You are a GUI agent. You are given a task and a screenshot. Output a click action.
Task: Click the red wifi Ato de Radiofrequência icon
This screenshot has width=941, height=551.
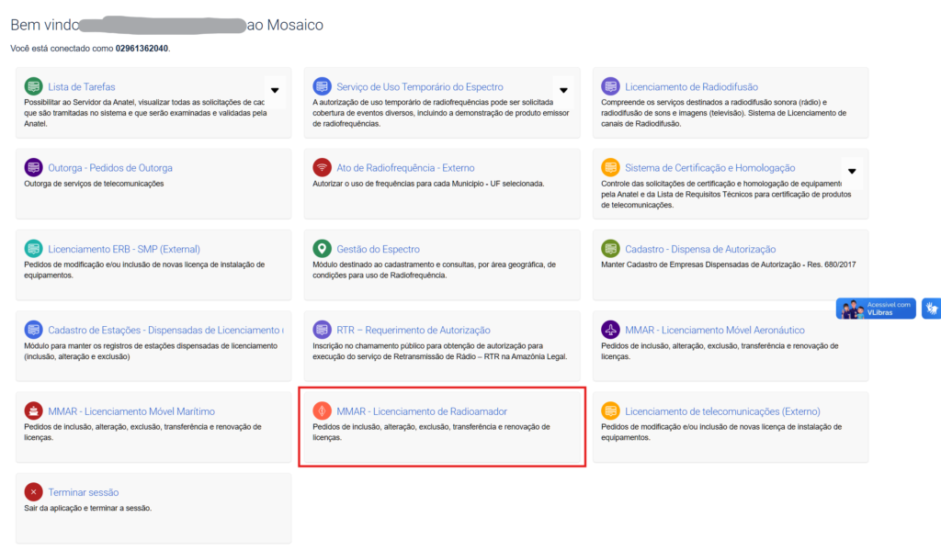point(323,167)
